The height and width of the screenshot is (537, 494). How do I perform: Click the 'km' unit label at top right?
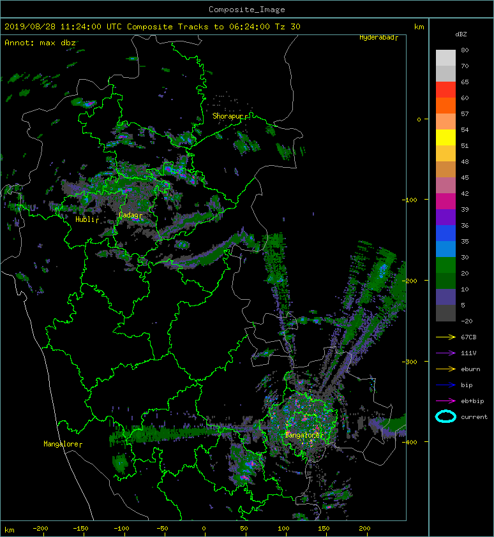pos(419,27)
